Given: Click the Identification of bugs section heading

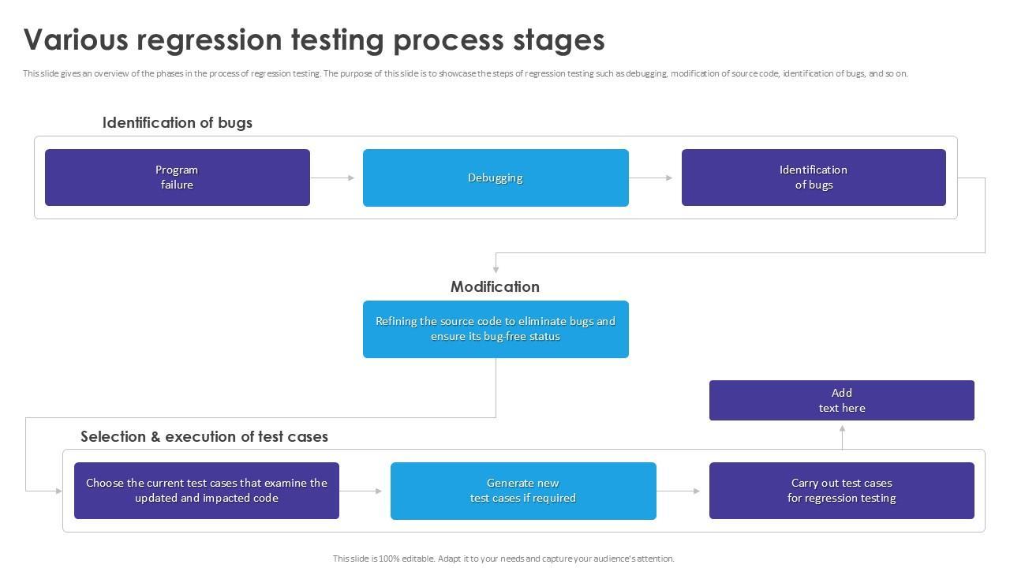Looking at the screenshot, I should pos(178,122).
